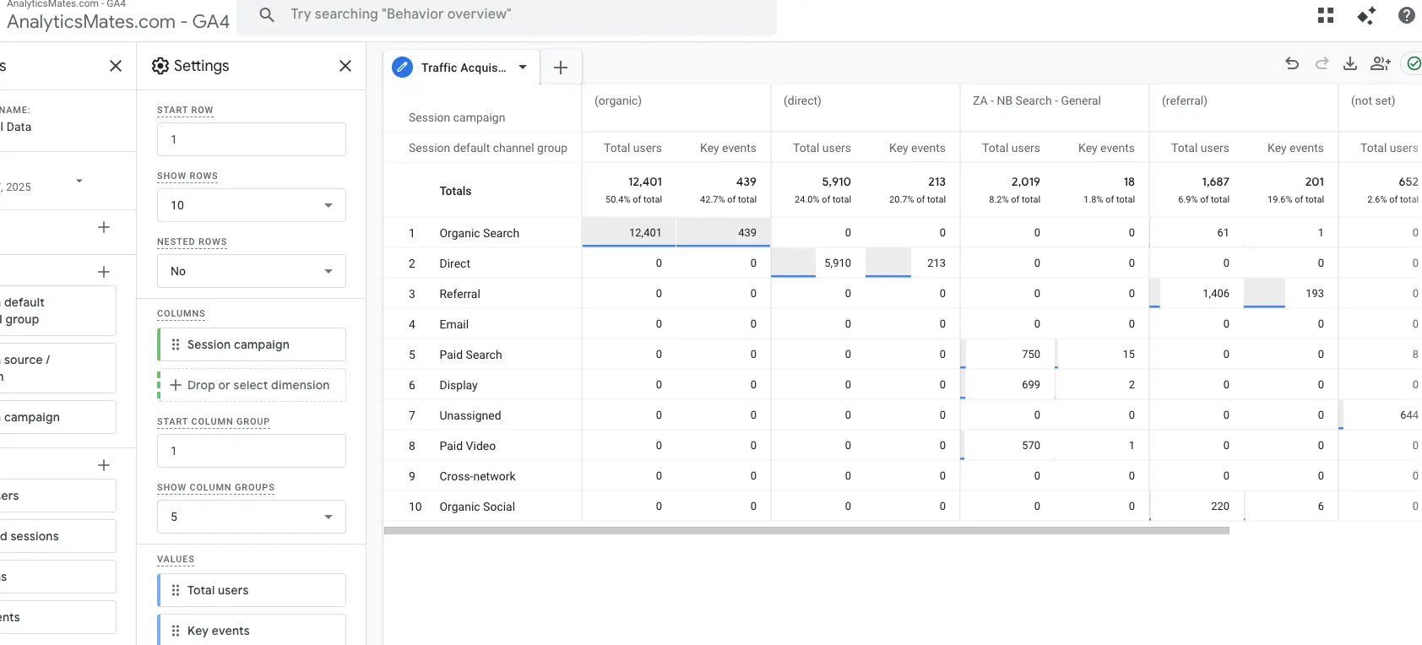Image resolution: width=1422 pixels, height=645 pixels.
Task: Click the Paid Video row label
Action: pyautogui.click(x=467, y=446)
